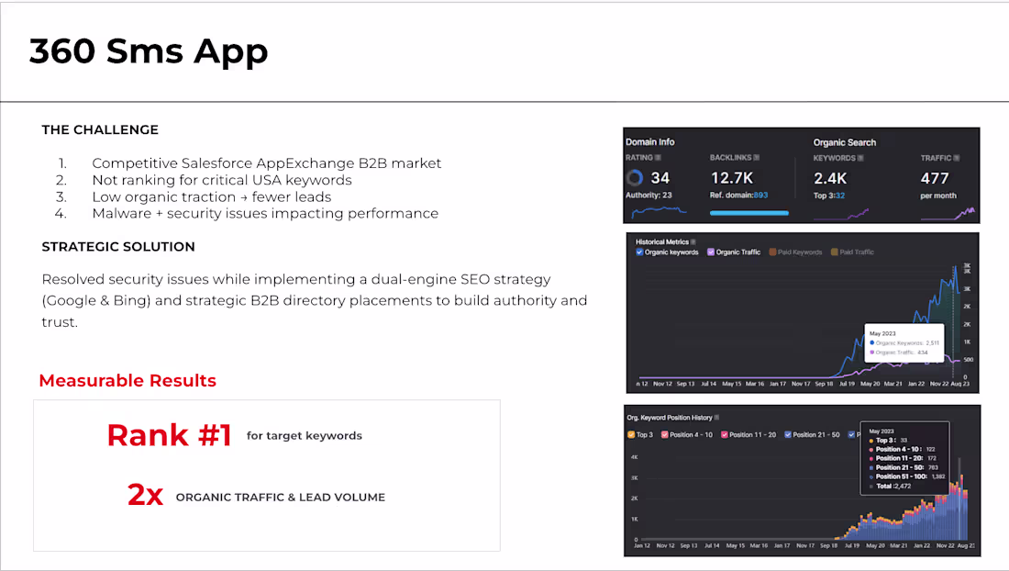
Task: Click the Domain Info heading
Action: (650, 141)
